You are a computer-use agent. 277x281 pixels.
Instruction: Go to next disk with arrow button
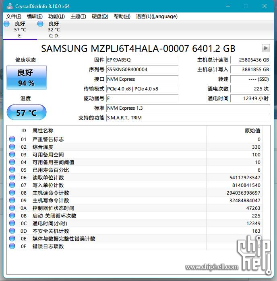pos(266,48)
